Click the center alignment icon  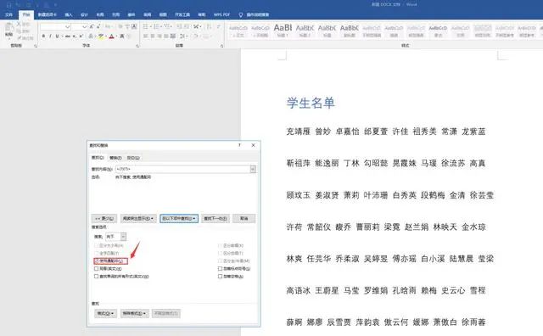[153, 36]
